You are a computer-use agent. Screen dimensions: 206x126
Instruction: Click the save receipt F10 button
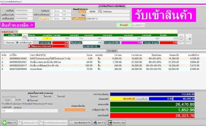pos(28,123)
